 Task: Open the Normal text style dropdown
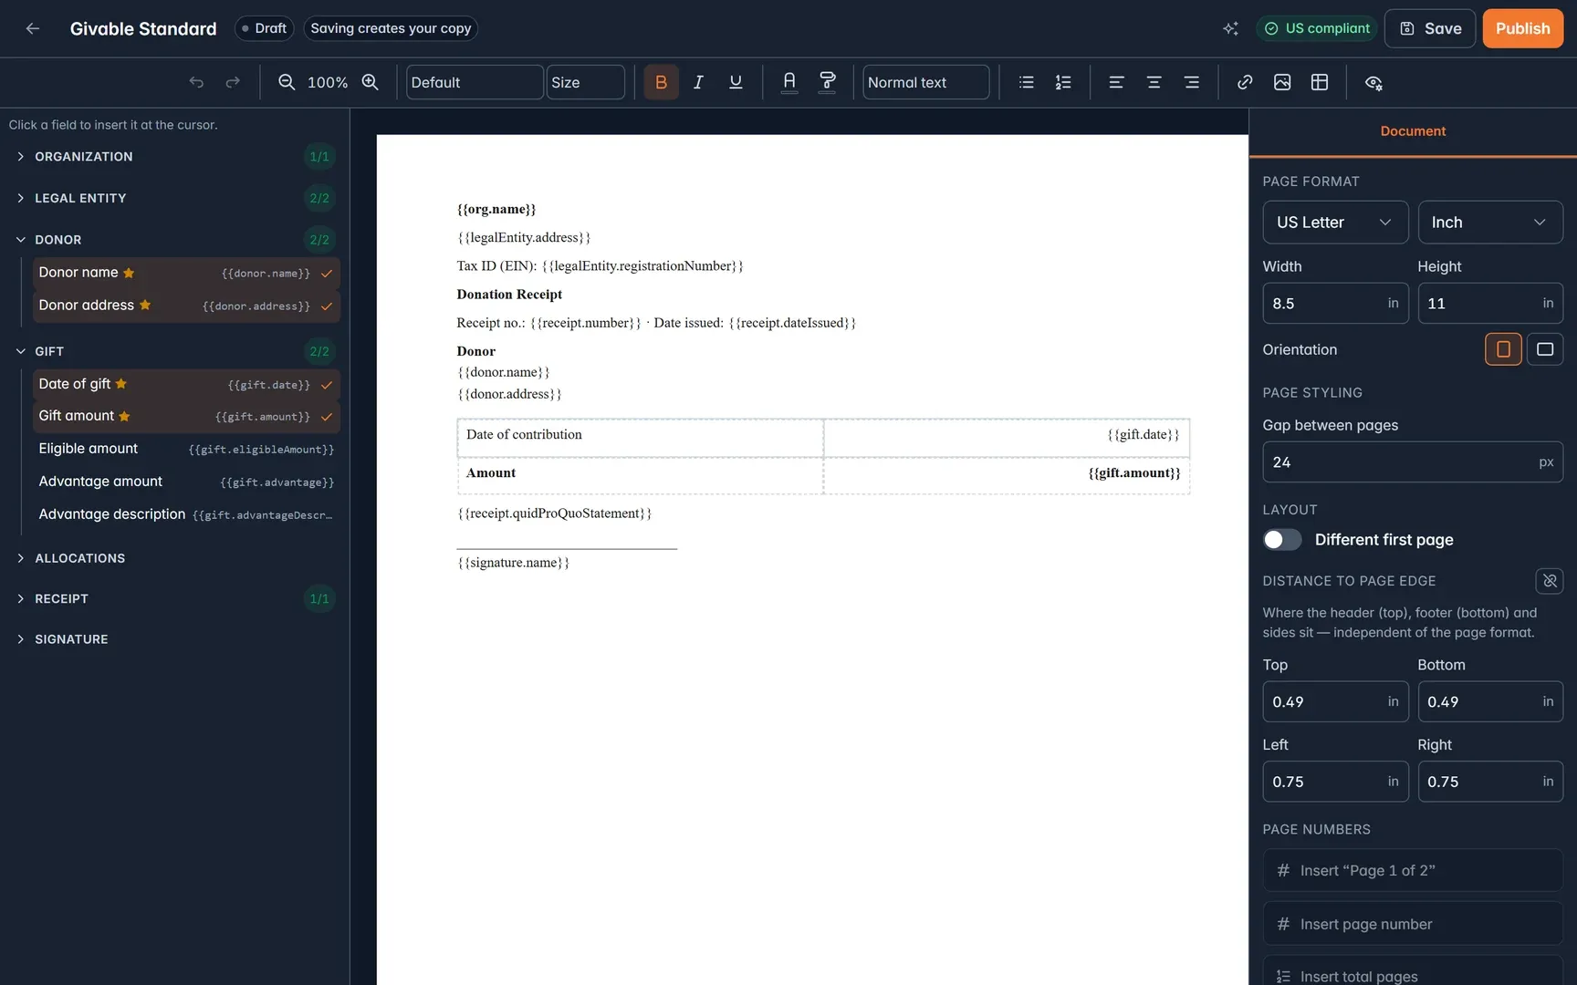(x=925, y=82)
